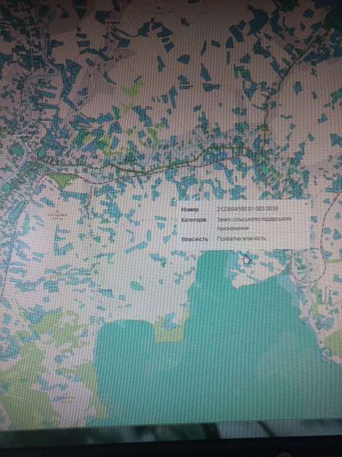Select the Категорія label in popup

(193, 220)
